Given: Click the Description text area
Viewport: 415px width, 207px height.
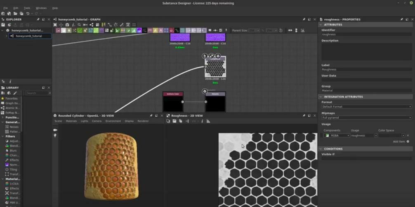Looking at the screenshot, I should pos(367,52).
